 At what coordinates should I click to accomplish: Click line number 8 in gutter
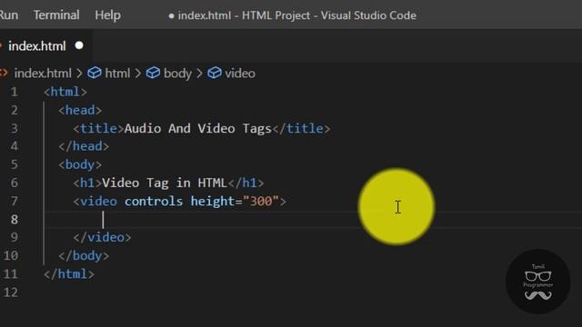[15, 220]
